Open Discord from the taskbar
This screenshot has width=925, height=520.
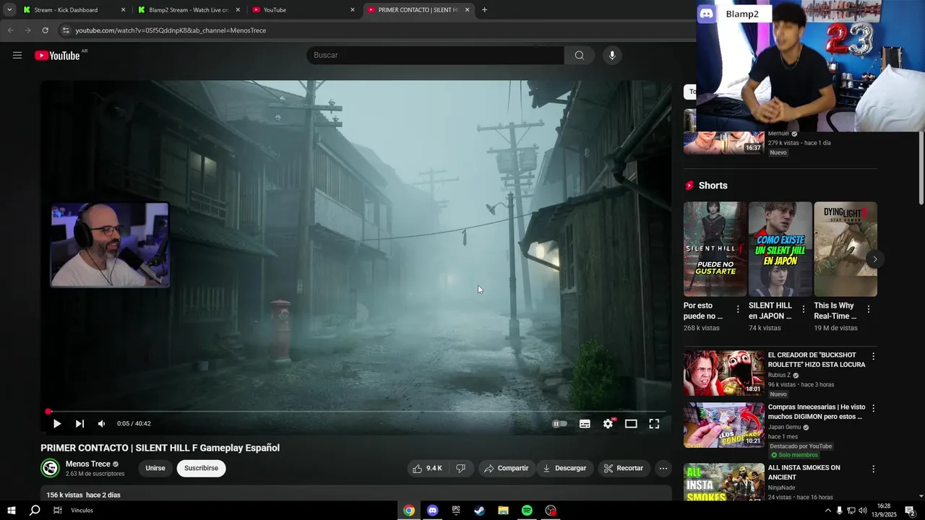[x=432, y=511]
